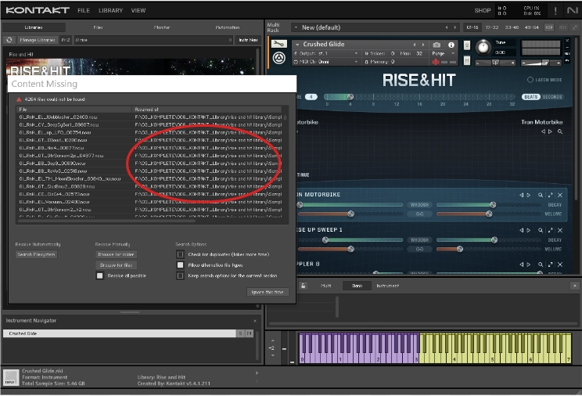
Task: Open the Output st.1 dropdown
Action: pos(326,53)
